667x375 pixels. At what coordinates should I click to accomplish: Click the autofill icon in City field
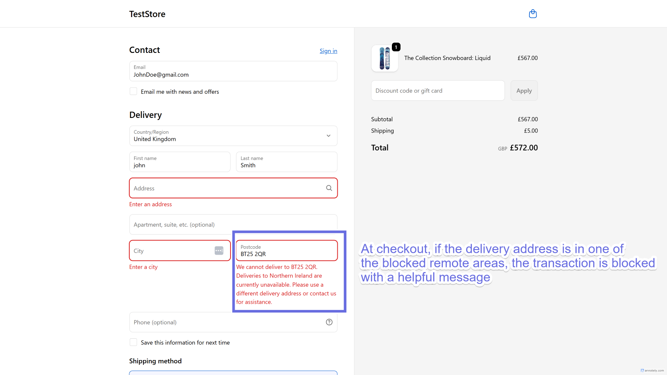pos(219,250)
